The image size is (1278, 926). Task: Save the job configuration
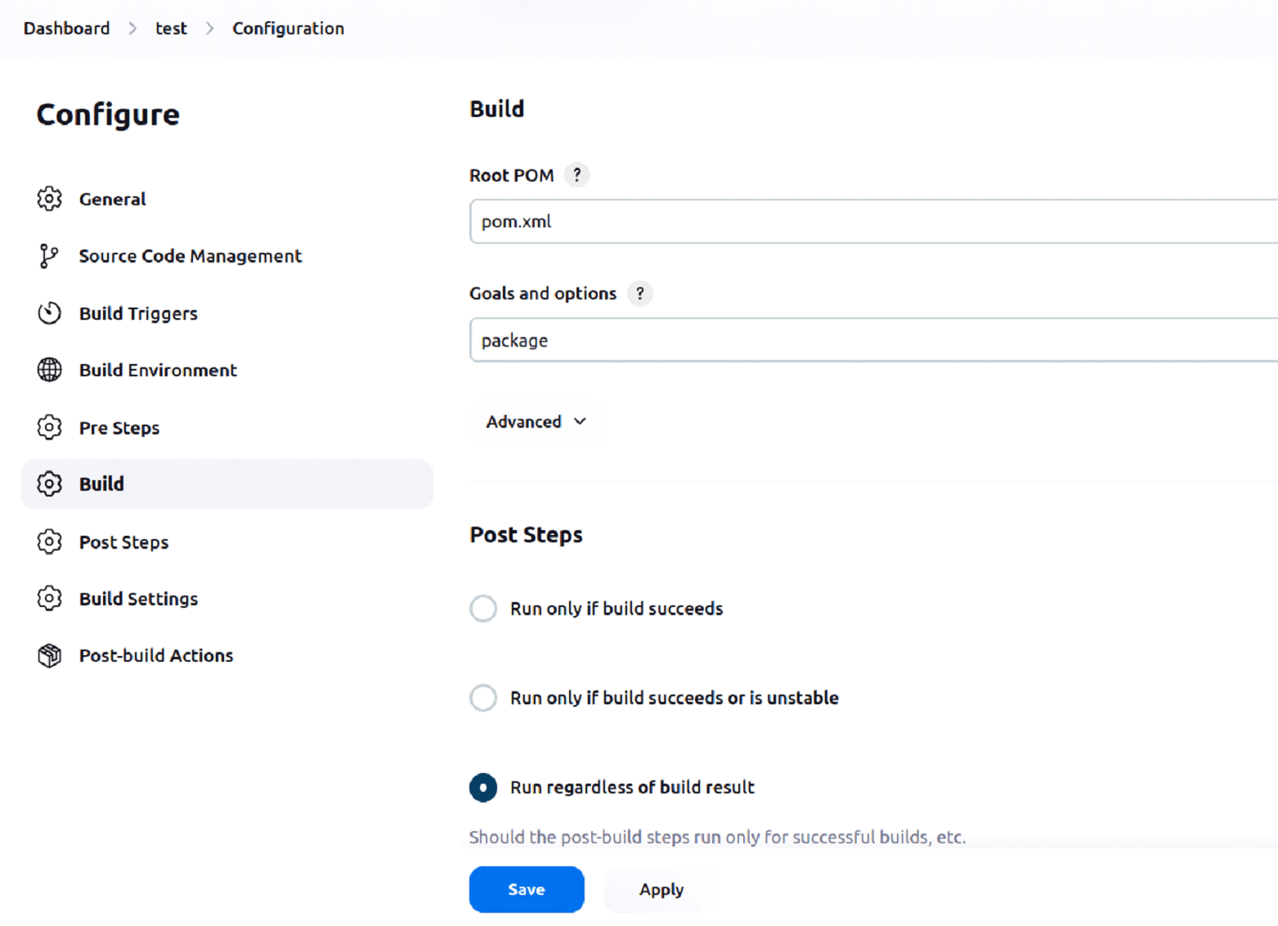point(527,889)
